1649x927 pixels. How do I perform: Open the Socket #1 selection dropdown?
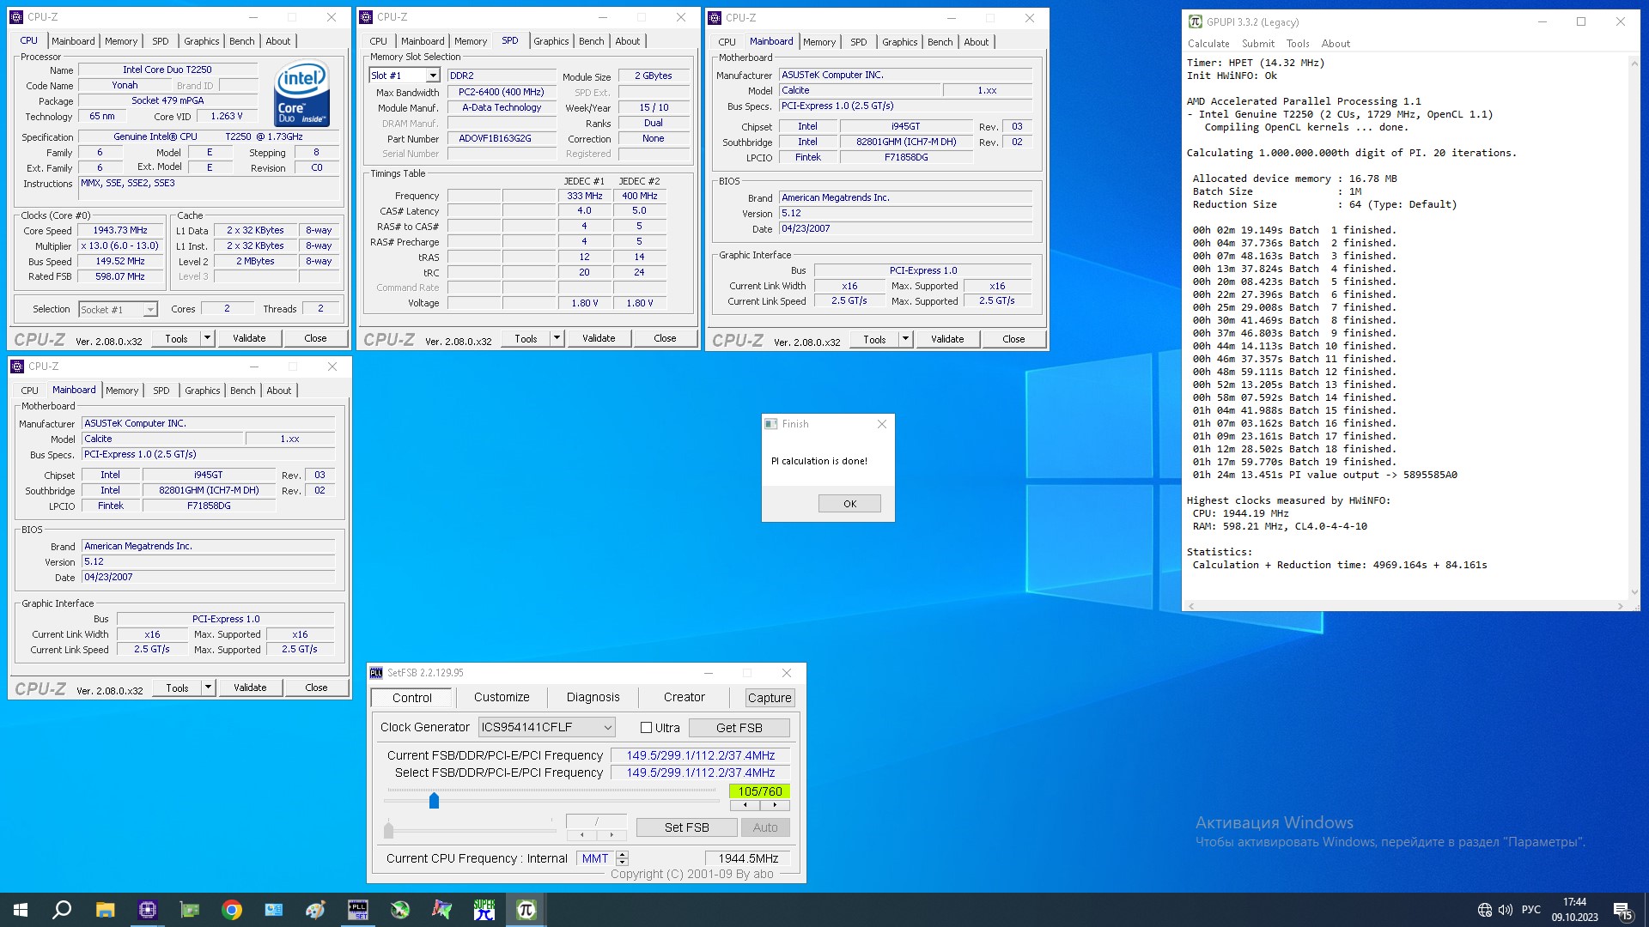pos(150,310)
